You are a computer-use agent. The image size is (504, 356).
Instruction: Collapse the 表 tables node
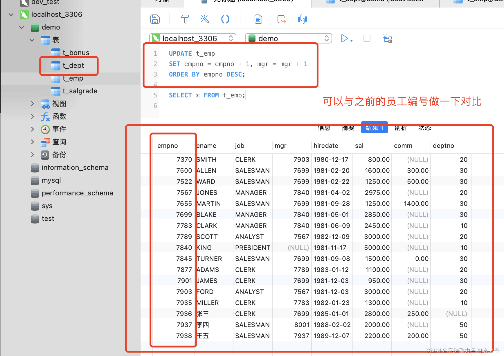(32, 40)
